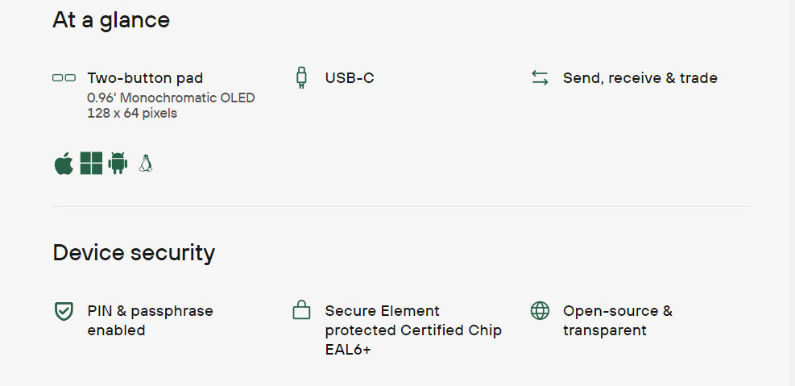Click "PIN & passphrase enabled" text
Viewport: 795px width, 386px height.
150,320
